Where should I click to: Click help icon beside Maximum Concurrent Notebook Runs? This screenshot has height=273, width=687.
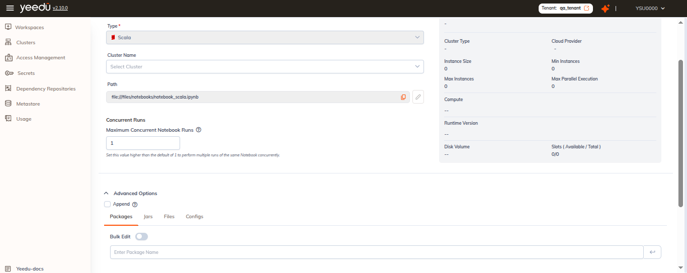tap(199, 130)
